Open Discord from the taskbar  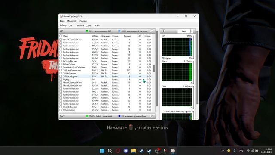(126, 151)
